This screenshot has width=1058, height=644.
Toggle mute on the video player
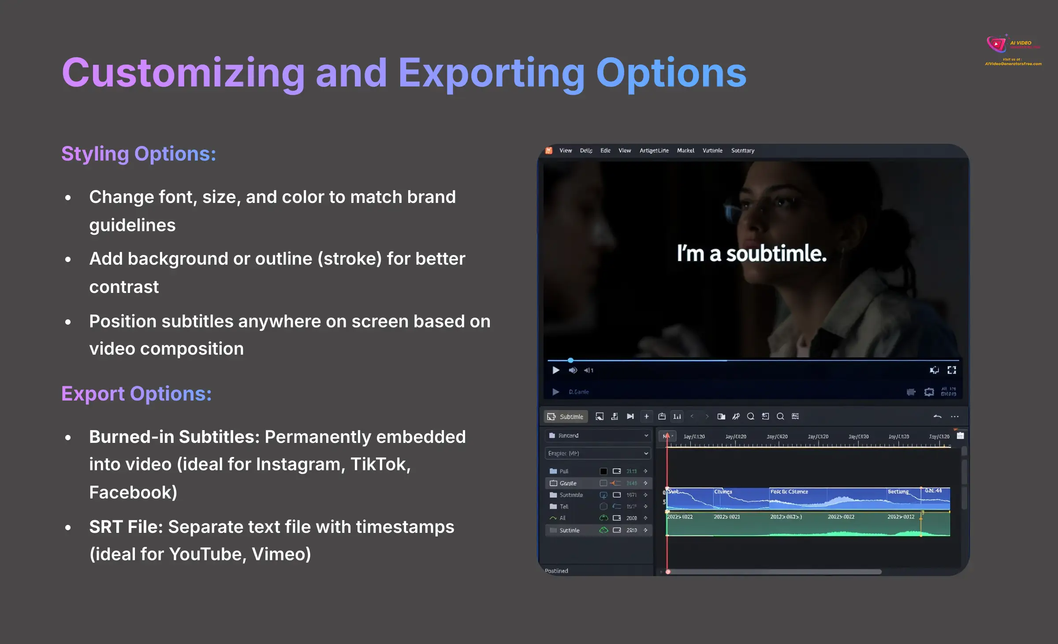pyautogui.click(x=574, y=370)
